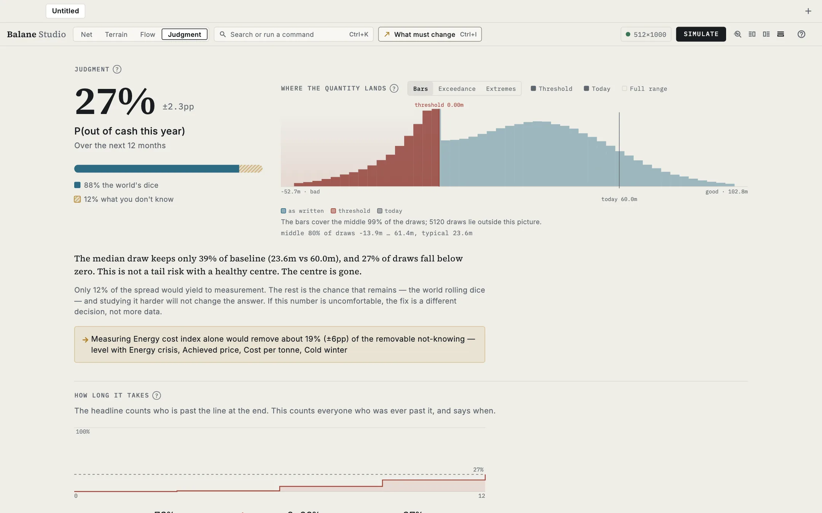
Task: Click arrow icon in Energy cost index callout
Action: point(85,340)
